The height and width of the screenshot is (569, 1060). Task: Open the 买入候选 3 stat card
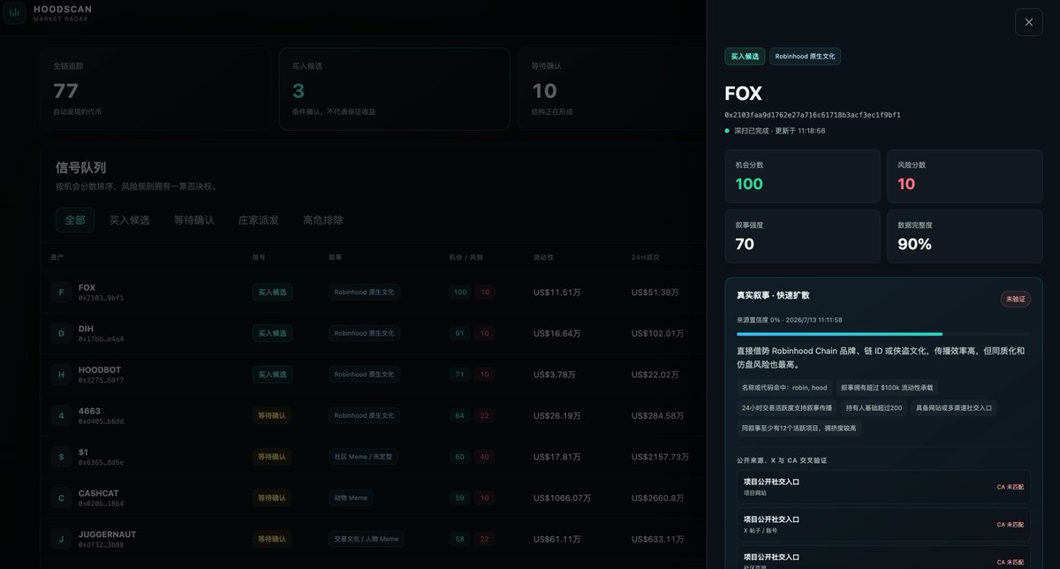(394, 89)
